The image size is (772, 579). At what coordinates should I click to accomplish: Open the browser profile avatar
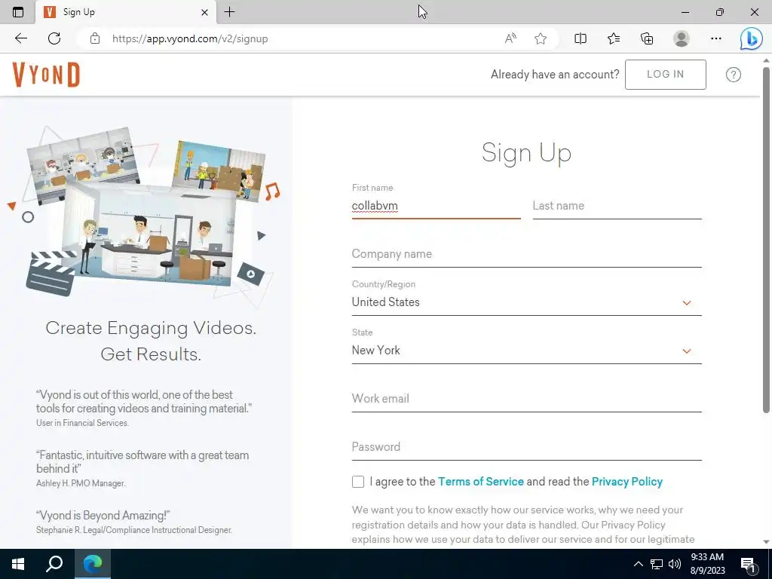point(682,38)
